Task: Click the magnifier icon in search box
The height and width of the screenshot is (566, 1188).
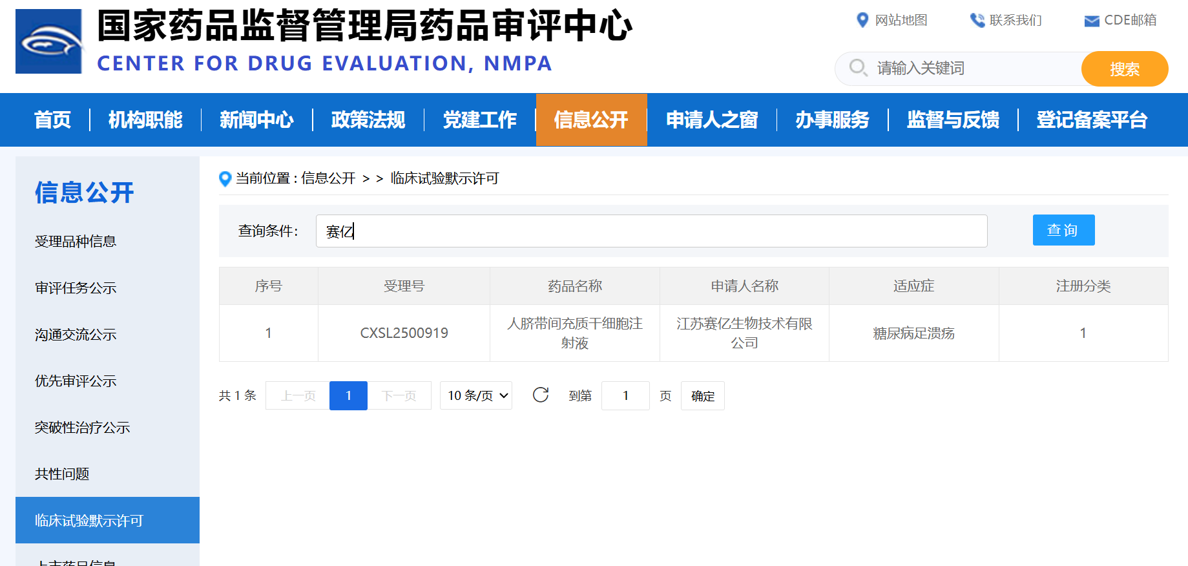Action: tap(858, 68)
